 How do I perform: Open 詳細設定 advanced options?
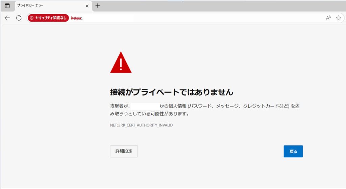pos(124,151)
